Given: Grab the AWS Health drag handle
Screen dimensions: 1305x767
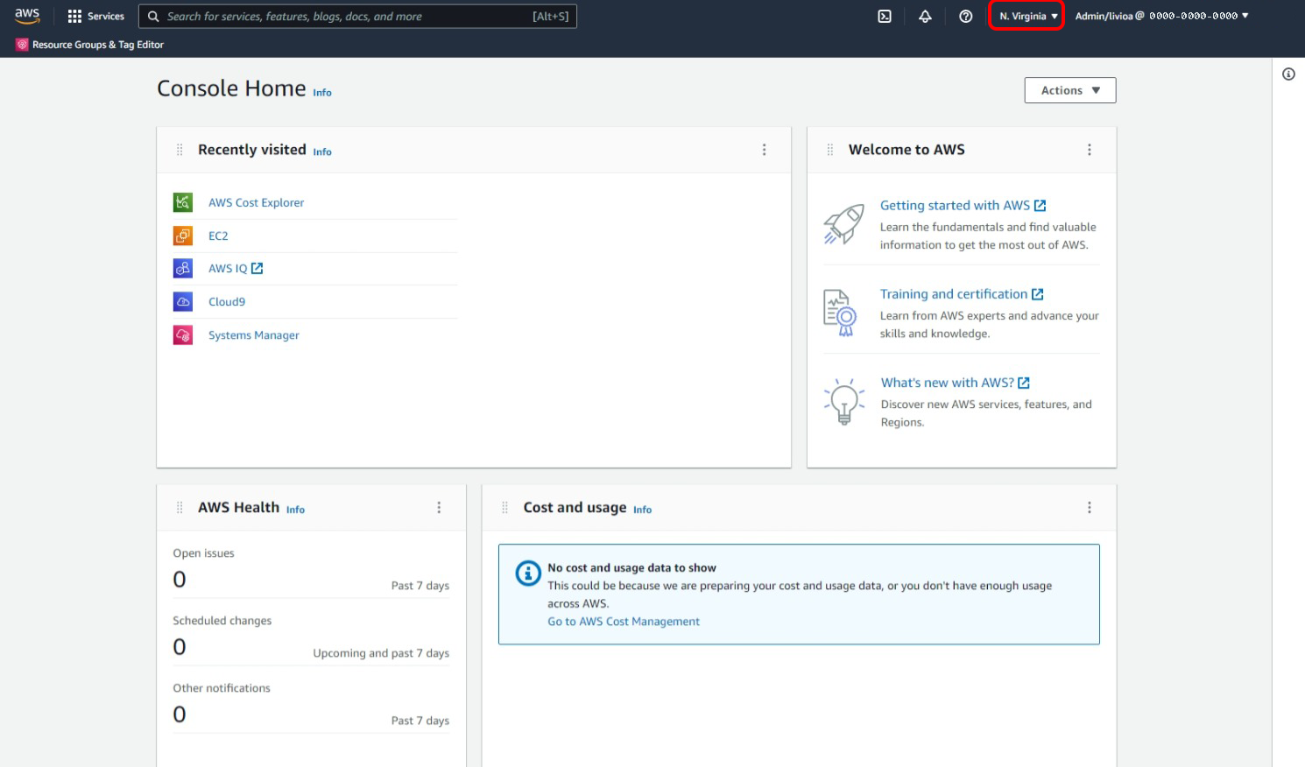Looking at the screenshot, I should pos(180,508).
